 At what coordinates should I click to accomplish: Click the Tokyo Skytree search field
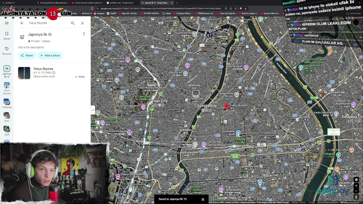(48, 23)
